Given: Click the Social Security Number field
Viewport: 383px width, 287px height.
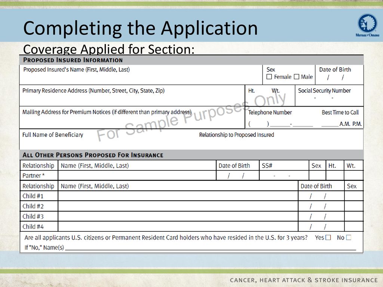Looking at the screenshot, I should coord(329,96).
